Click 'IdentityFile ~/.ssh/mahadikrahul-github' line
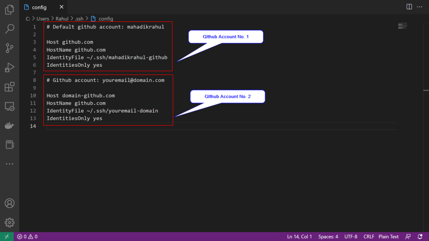 click(107, 57)
